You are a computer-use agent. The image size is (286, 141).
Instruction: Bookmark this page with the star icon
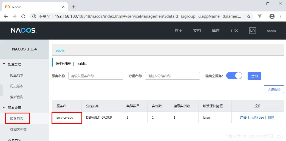[249, 16]
